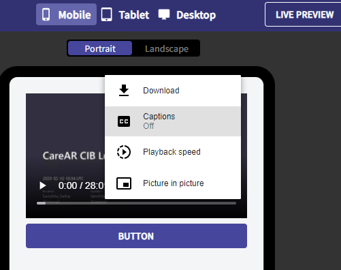Open the Captions menu item
This screenshot has width=341, height=270.
(x=173, y=121)
